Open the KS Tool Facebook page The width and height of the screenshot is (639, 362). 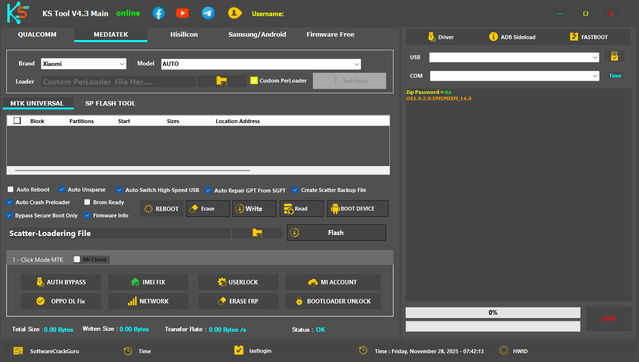[159, 13]
